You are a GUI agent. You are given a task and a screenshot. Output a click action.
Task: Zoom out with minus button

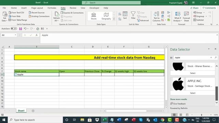[x=192, y=115]
